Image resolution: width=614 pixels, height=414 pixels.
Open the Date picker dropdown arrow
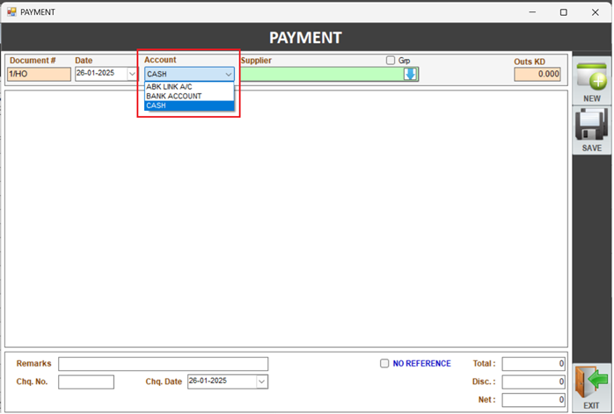[132, 74]
